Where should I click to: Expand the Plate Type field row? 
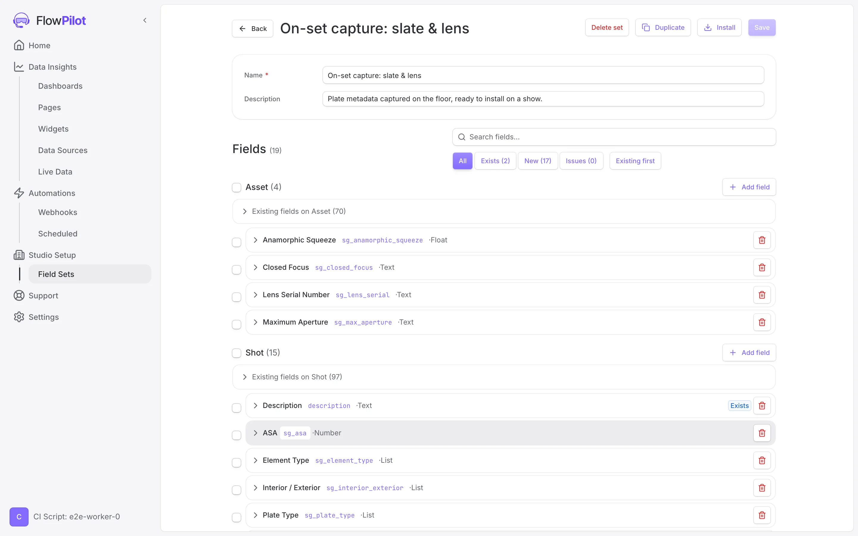[x=255, y=515]
